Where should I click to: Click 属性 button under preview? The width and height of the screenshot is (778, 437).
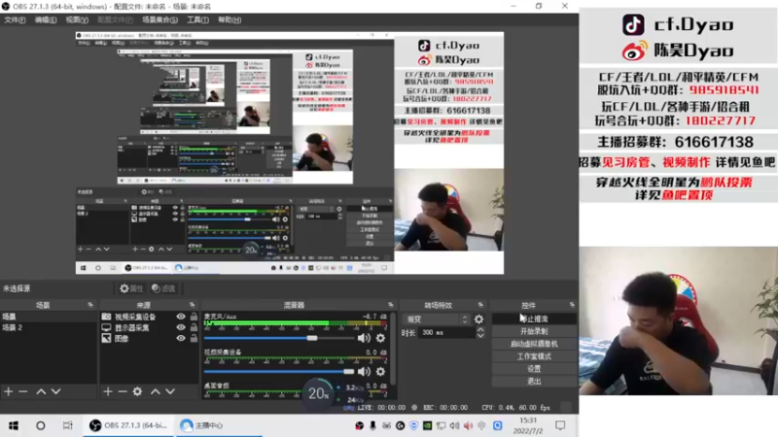click(x=131, y=288)
